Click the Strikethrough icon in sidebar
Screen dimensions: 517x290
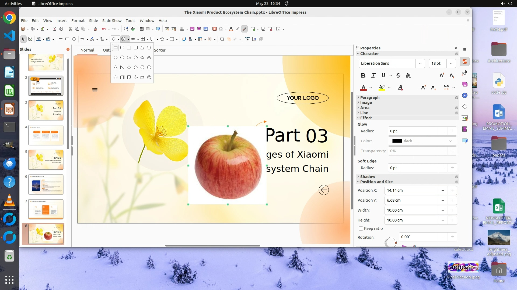point(398,75)
